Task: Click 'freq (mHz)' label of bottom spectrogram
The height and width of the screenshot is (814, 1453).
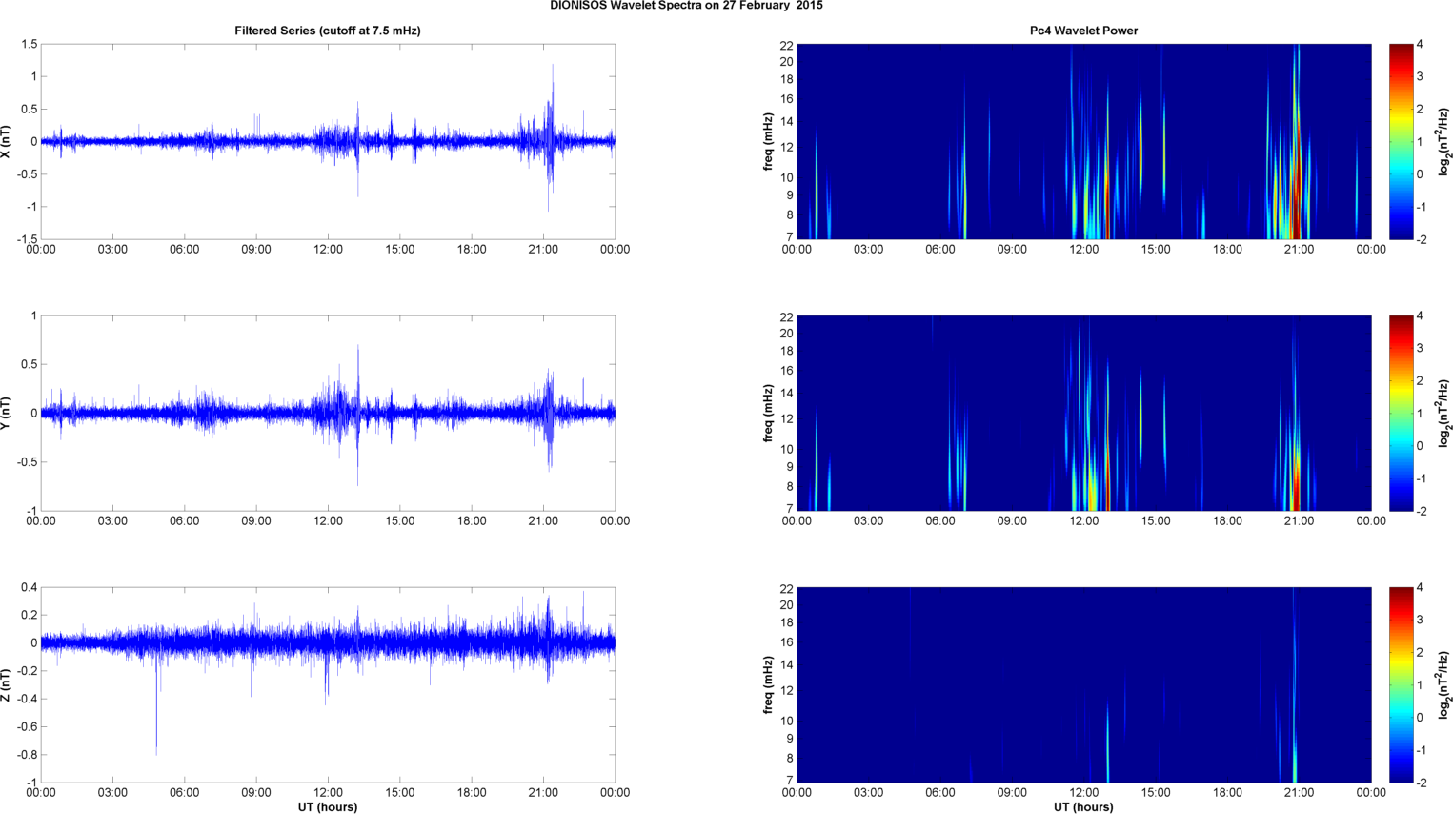Action: [x=768, y=684]
